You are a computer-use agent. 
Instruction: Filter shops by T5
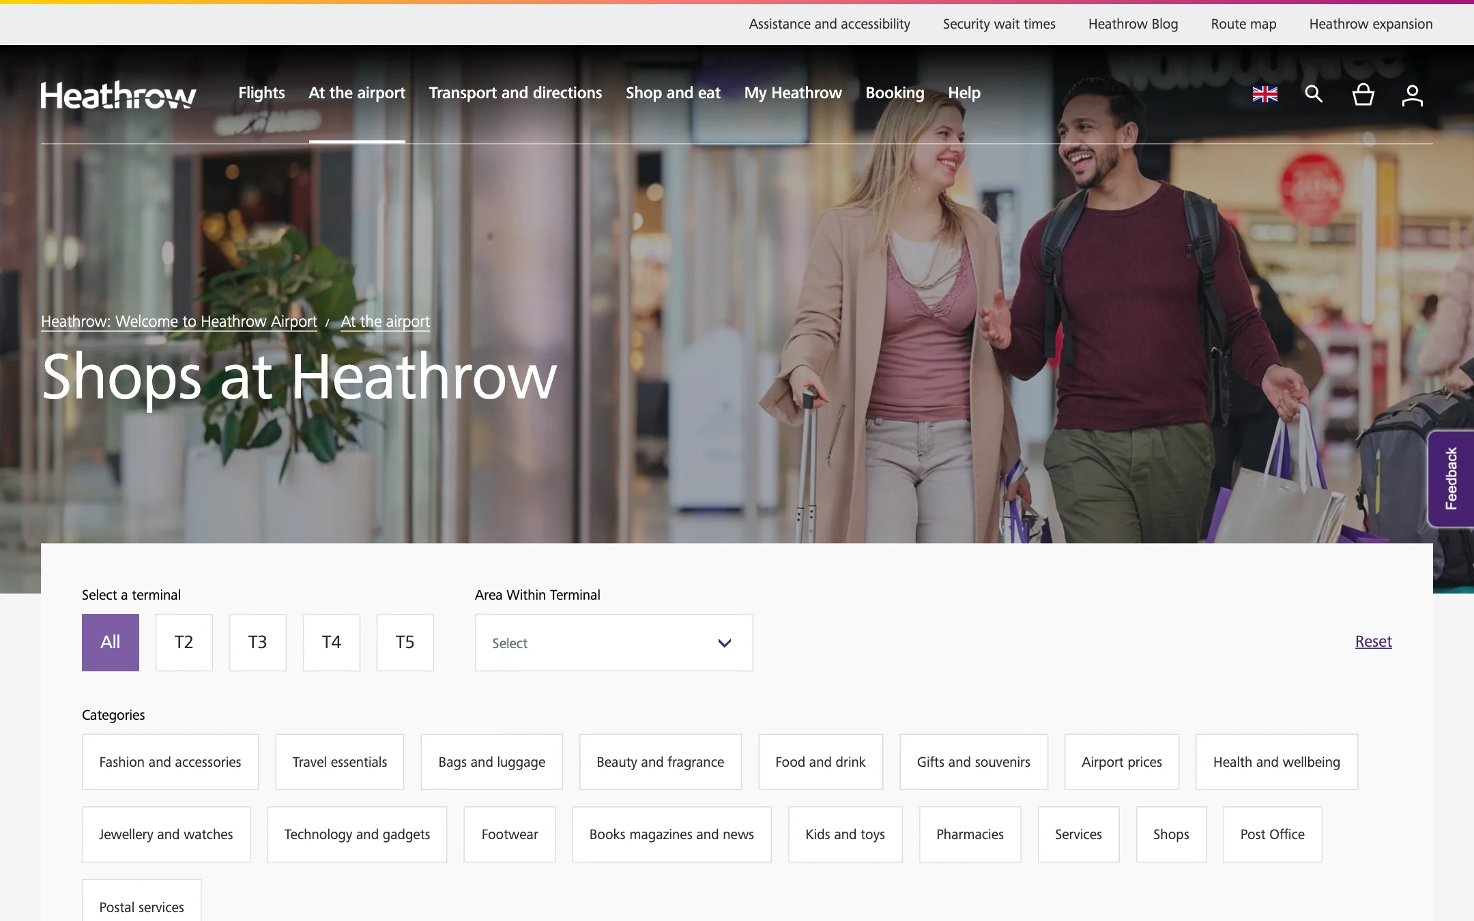click(405, 642)
